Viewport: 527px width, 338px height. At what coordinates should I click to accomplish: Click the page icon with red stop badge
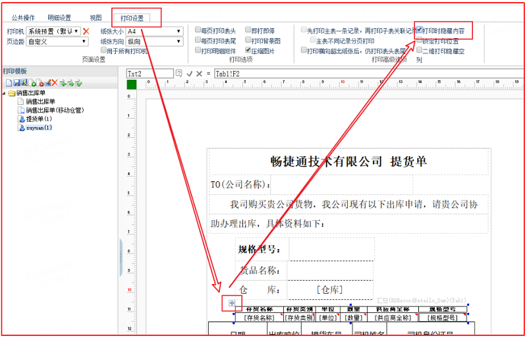tap(40, 83)
